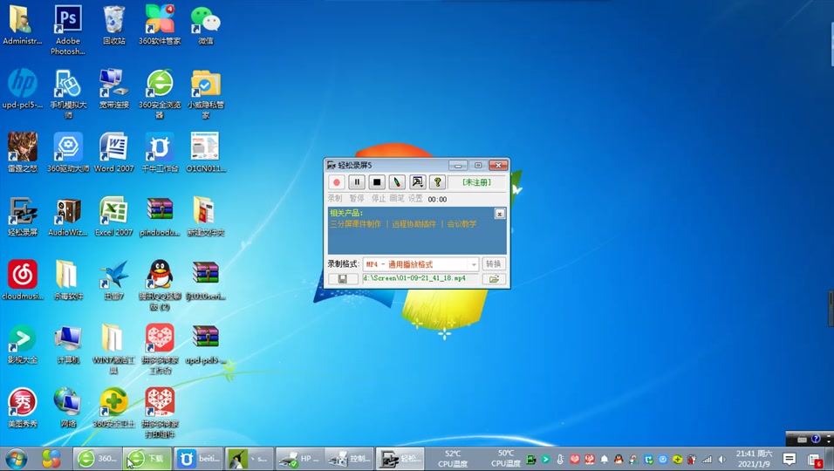Click the question mark help icon
Screen dimensions: 834x471
point(438,182)
